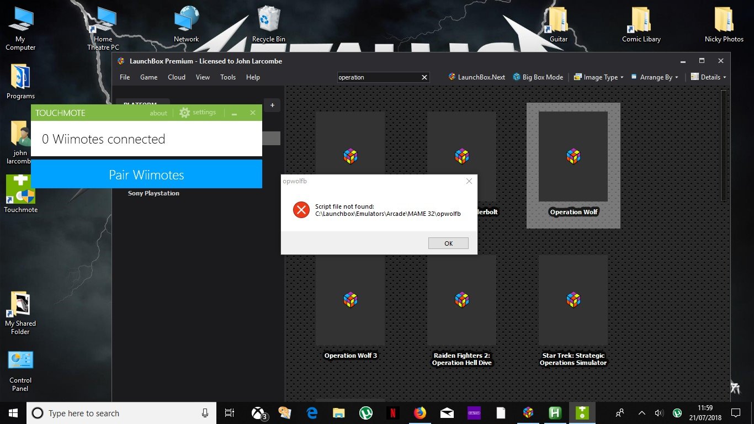This screenshot has width=754, height=424.
Task: Open the Help menu
Action: click(253, 77)
